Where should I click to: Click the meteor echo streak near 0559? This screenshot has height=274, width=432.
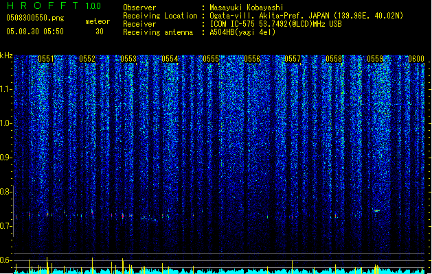click(376, 211)
